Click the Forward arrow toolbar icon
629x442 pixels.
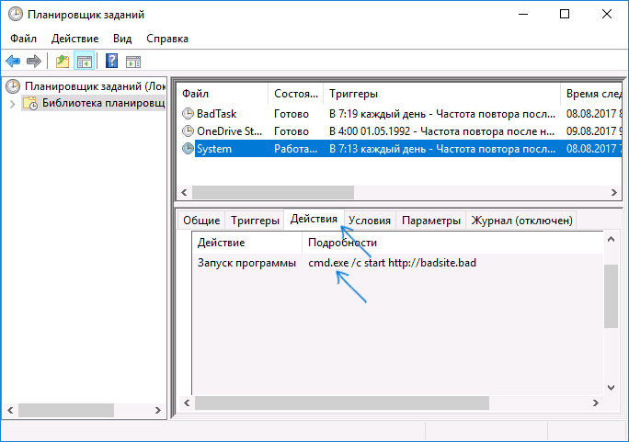click(33, 62)
